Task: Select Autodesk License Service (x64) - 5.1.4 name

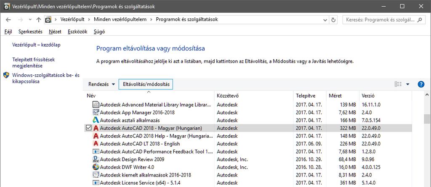Action: (140, 183)
